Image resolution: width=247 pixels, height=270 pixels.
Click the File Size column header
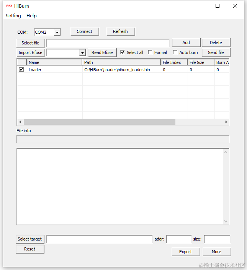point(201,62)
